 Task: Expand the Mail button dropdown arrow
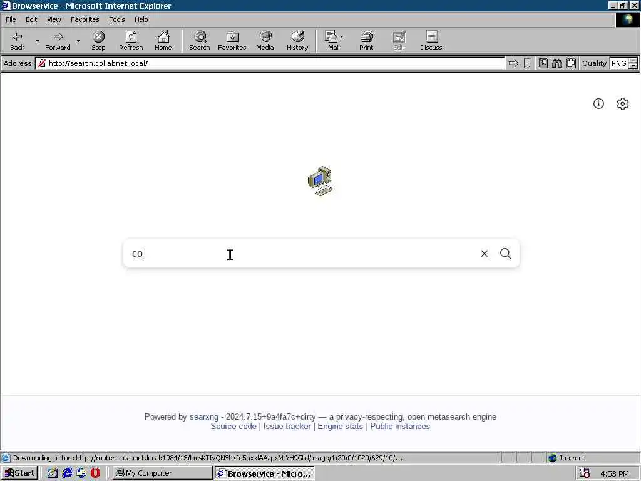341,37
